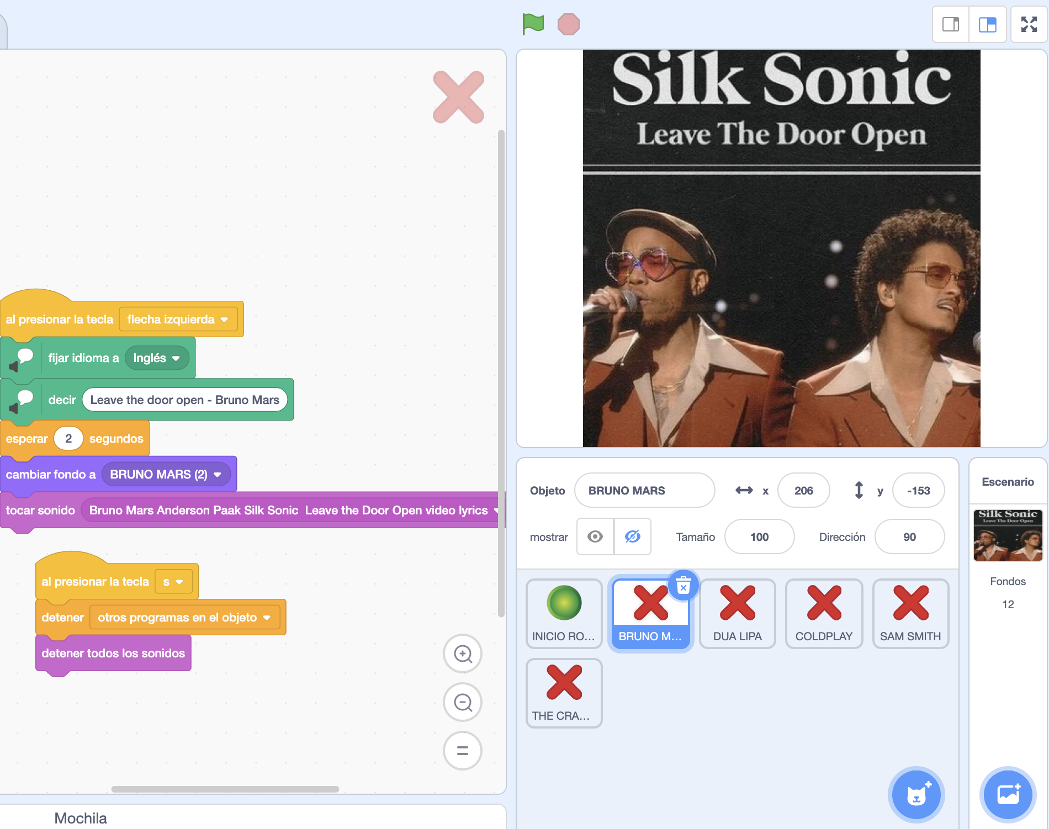1049x829 pixels.
Task: Click the red stop button
Action: tap(569, 24)
